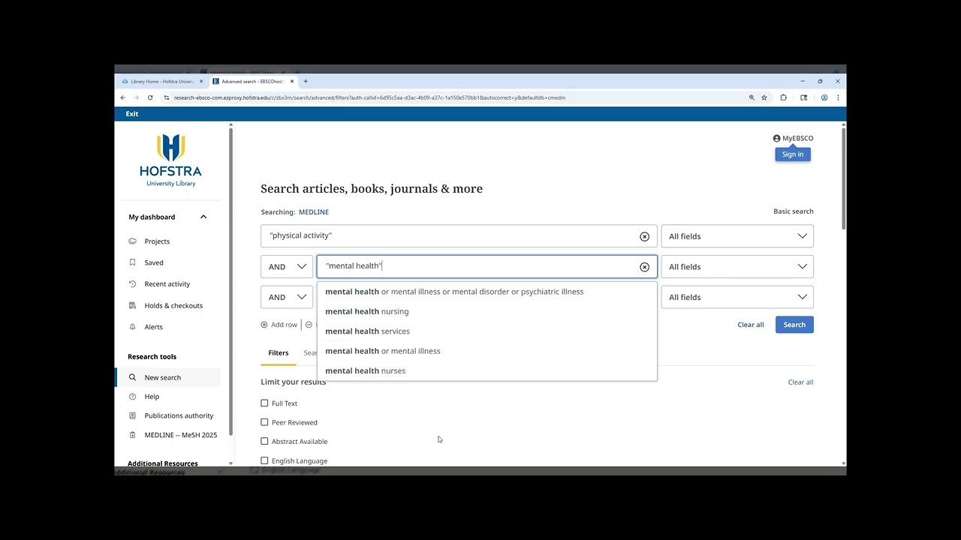Click the Exit link in blue bar
The image size is (961, 540).
click(x=132, y=114)
